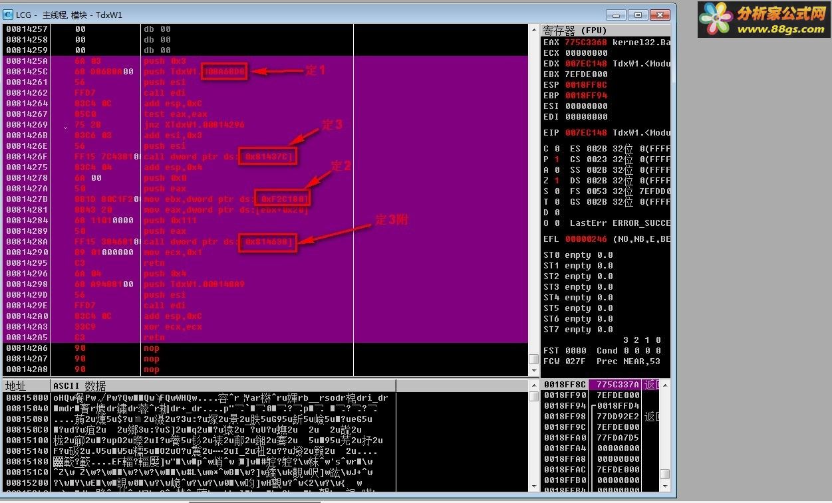
Task: Select the mov ebx row at 0081427B
Action: [x=266, y=199]
